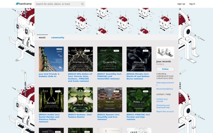
Task: Click Report this account link
Action: (x=165, y=112)
